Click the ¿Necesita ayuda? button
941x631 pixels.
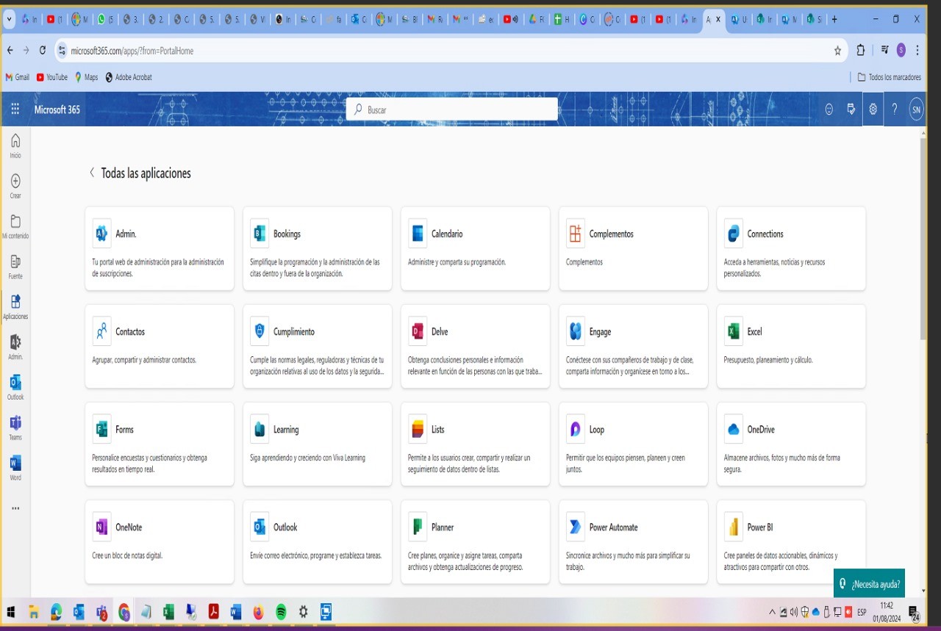pos(869,583)
